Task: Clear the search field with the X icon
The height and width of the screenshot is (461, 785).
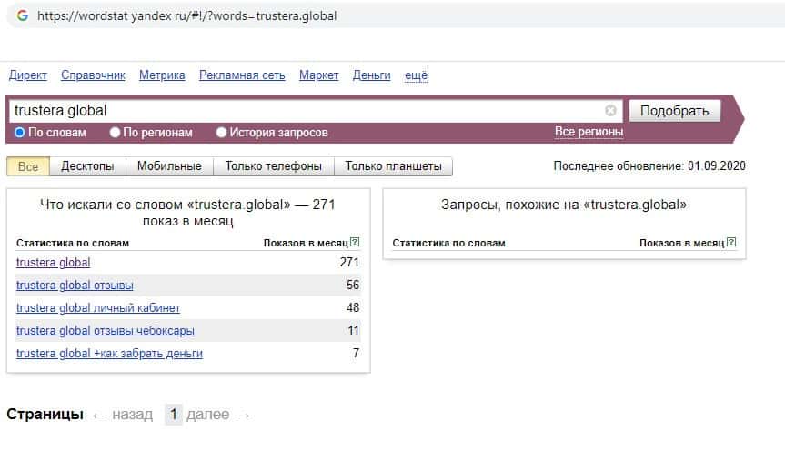Action: 610,111
